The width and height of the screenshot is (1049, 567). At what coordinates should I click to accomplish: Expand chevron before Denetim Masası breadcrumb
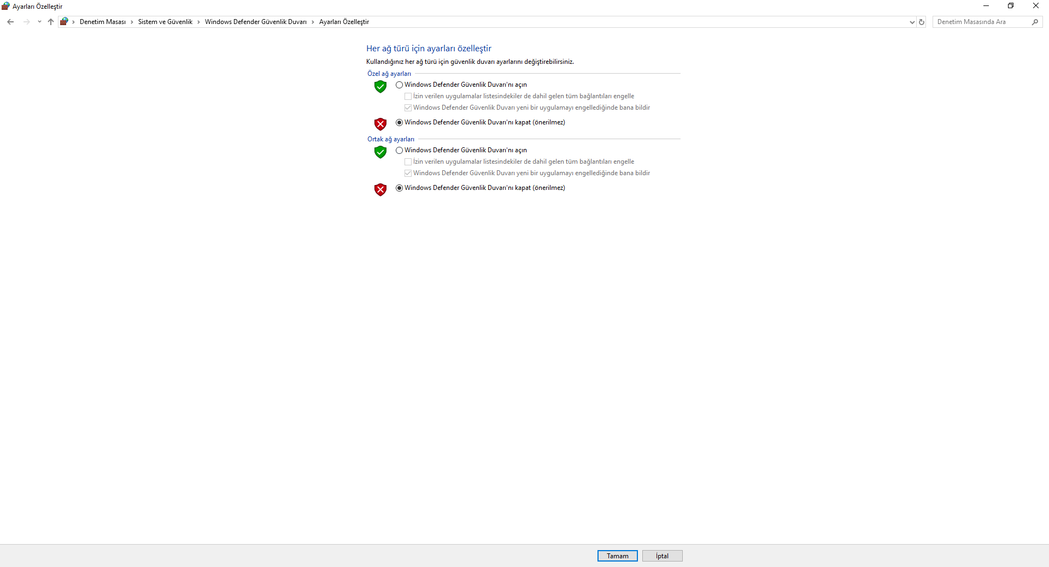click(x=73, y=22)
